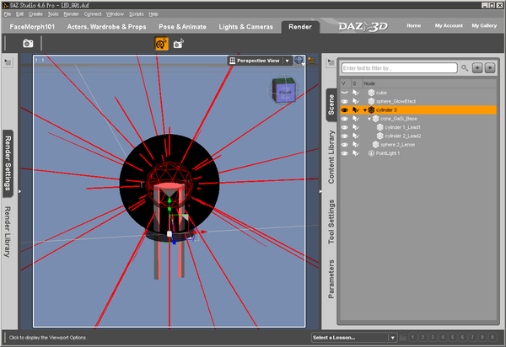Hide cylinder 1_Lead1 using its eye icon
This screenshot has height=347, width=506.
345,127
